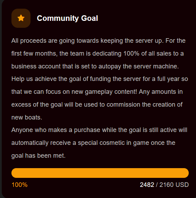Click the orange funding progress bar
Image resolution: width=196 pixels, height=198 pixels.
[x=100, y=173]
